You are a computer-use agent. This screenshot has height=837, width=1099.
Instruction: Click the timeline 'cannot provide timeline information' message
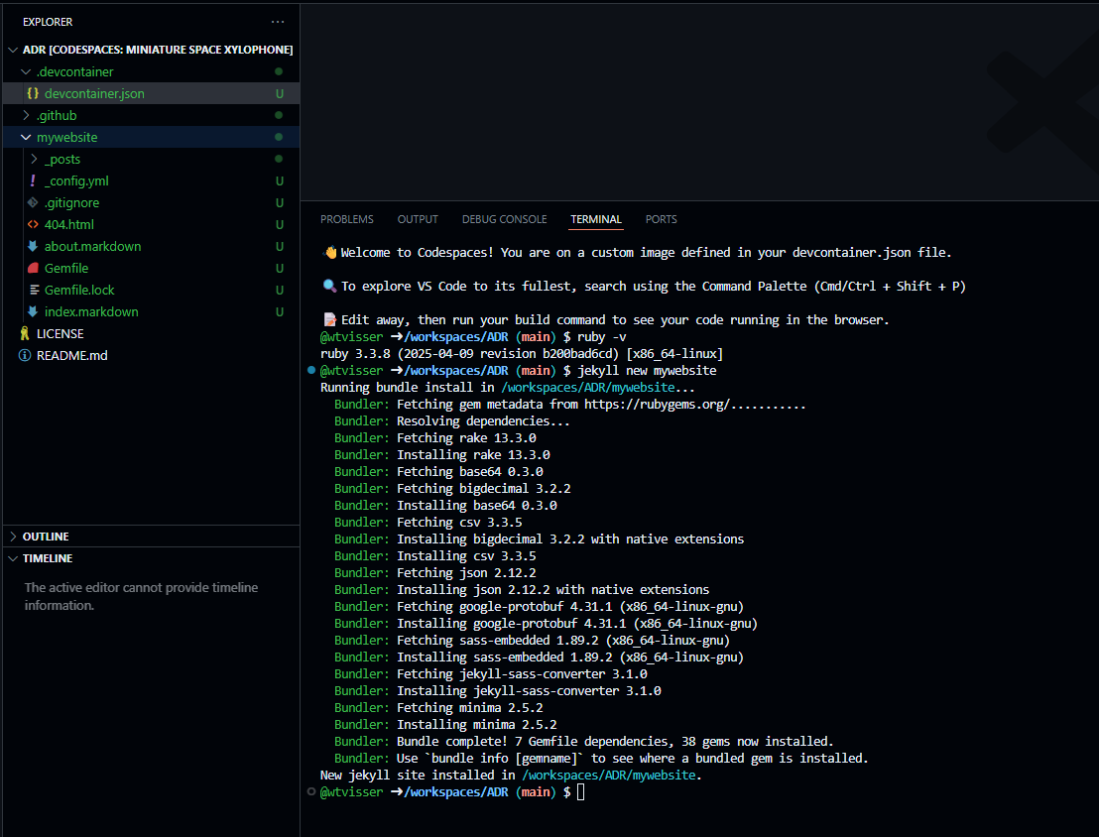(x=141, y=597)
